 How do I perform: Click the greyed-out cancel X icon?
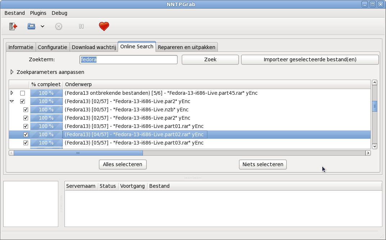(59, 26)
